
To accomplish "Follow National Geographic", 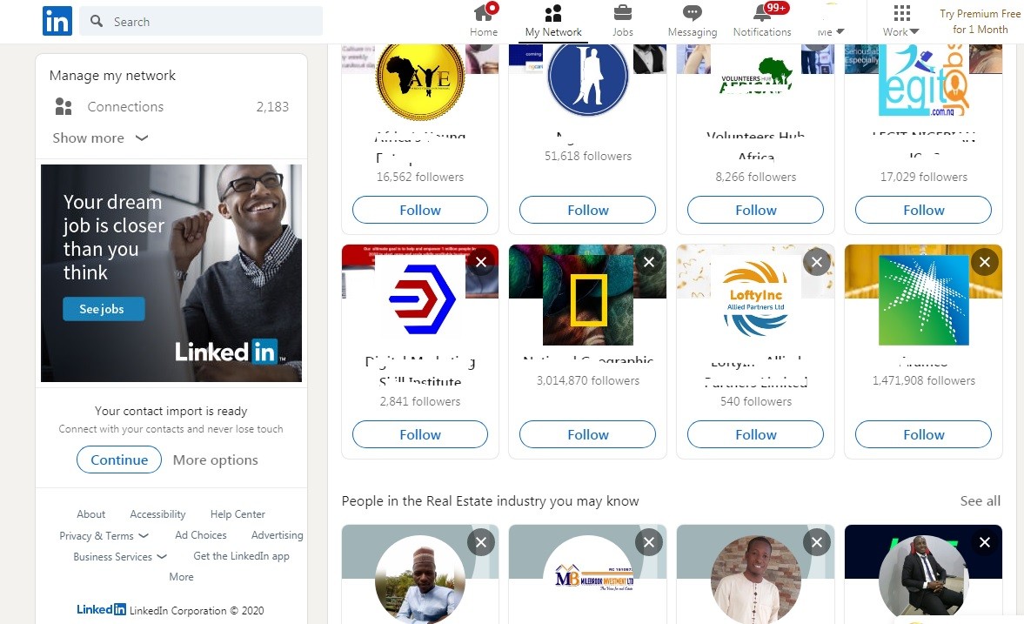I will pos(587,434).
